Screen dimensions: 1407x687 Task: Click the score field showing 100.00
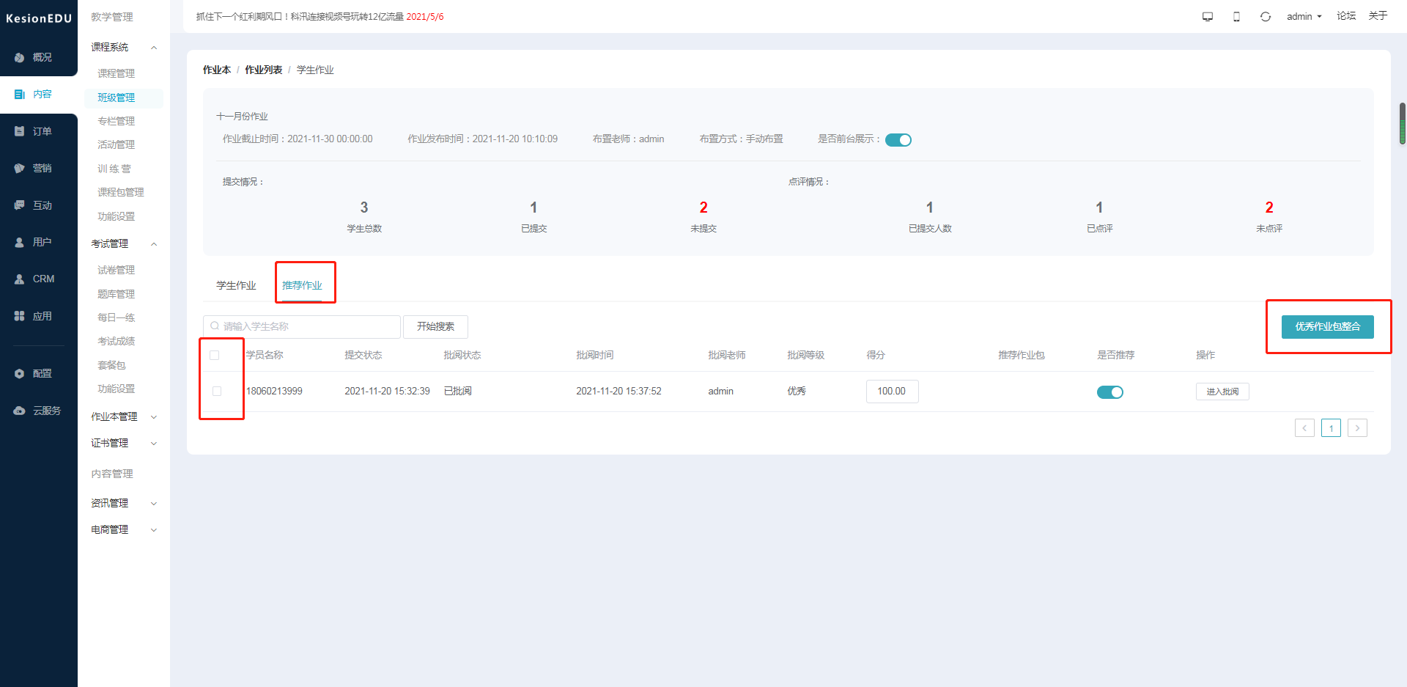coord(892,392)
